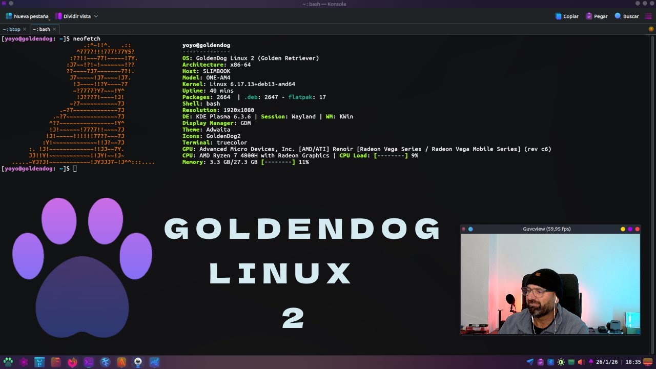Click the red dot at Guvcview title left
Screen dimensions: 656x369
pyautogui.click(x=463, y=229)
